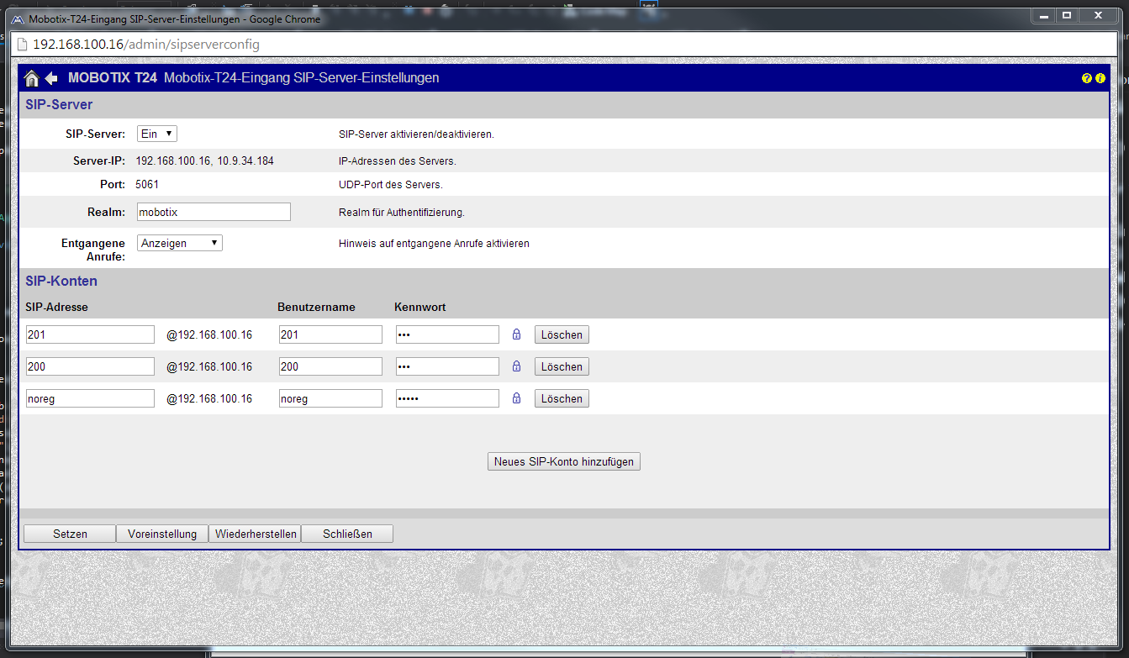Viewport: 1129px width, 658px height.
Task: Click the text 'IP-Adressen des Servers.'
Action: 398,161
